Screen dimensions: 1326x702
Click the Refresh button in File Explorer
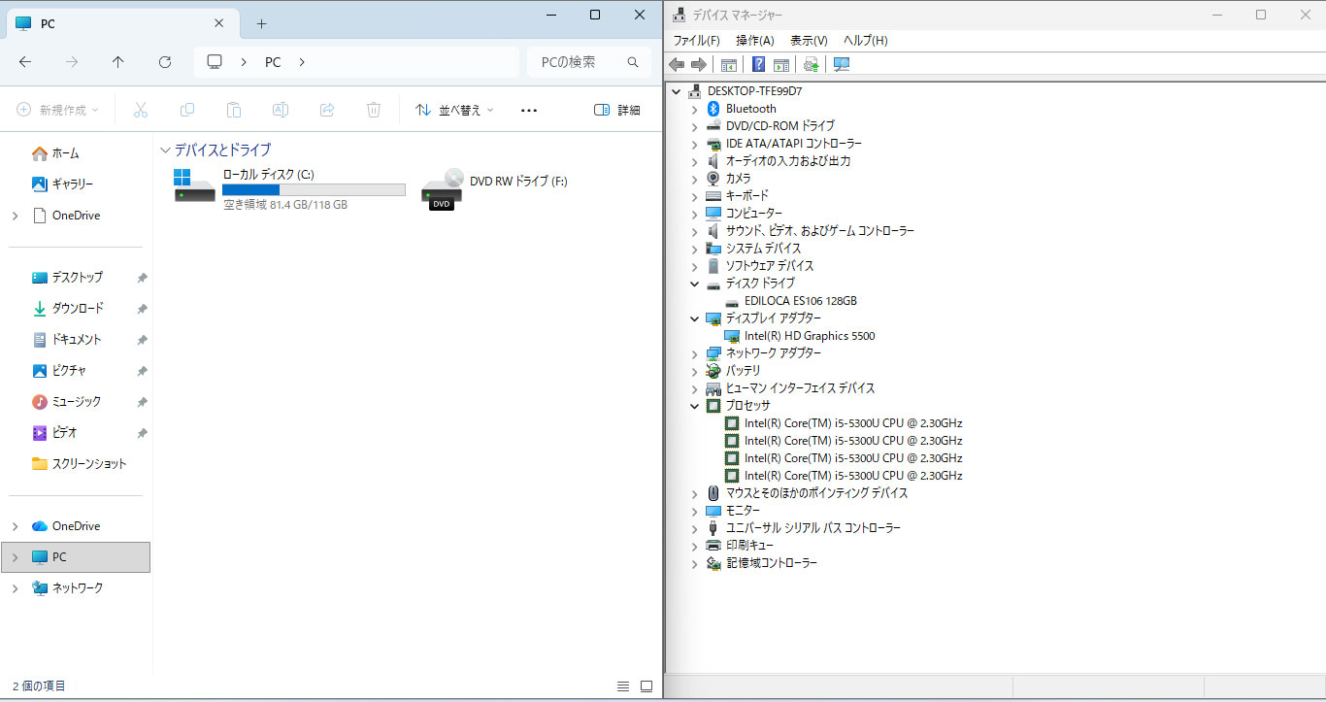(x=165, y=62)
